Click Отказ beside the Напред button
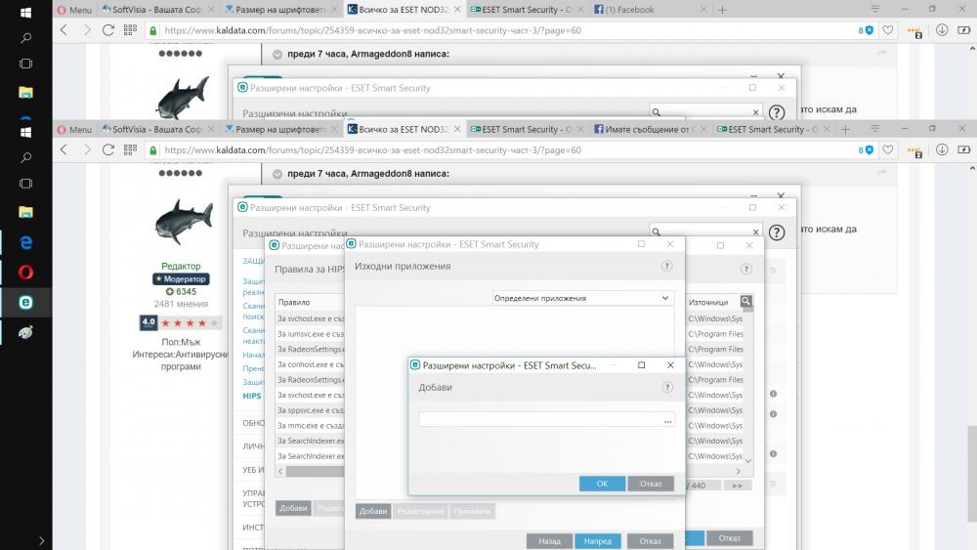Screen dimensions: 977x550 click(x=650, y=540)
